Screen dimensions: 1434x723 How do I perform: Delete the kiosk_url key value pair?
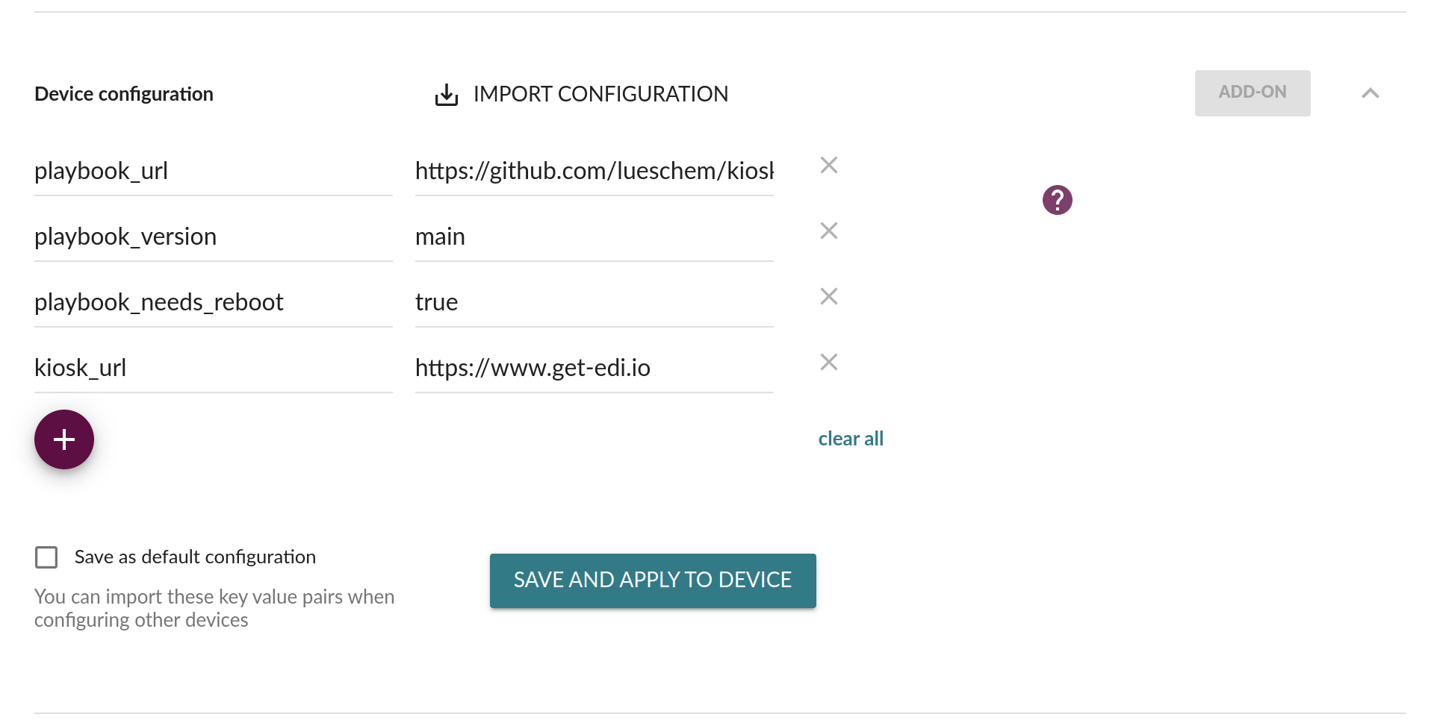(x=829, y=362)
